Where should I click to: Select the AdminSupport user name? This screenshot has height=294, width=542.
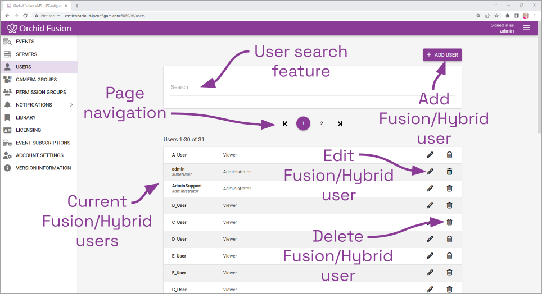click(x=187, y=186)
